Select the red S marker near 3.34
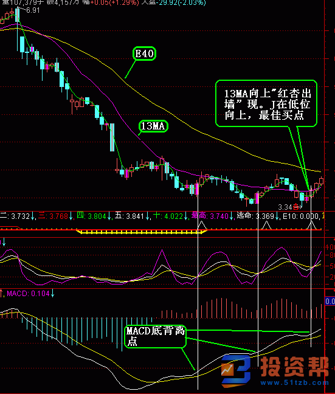 296,207
